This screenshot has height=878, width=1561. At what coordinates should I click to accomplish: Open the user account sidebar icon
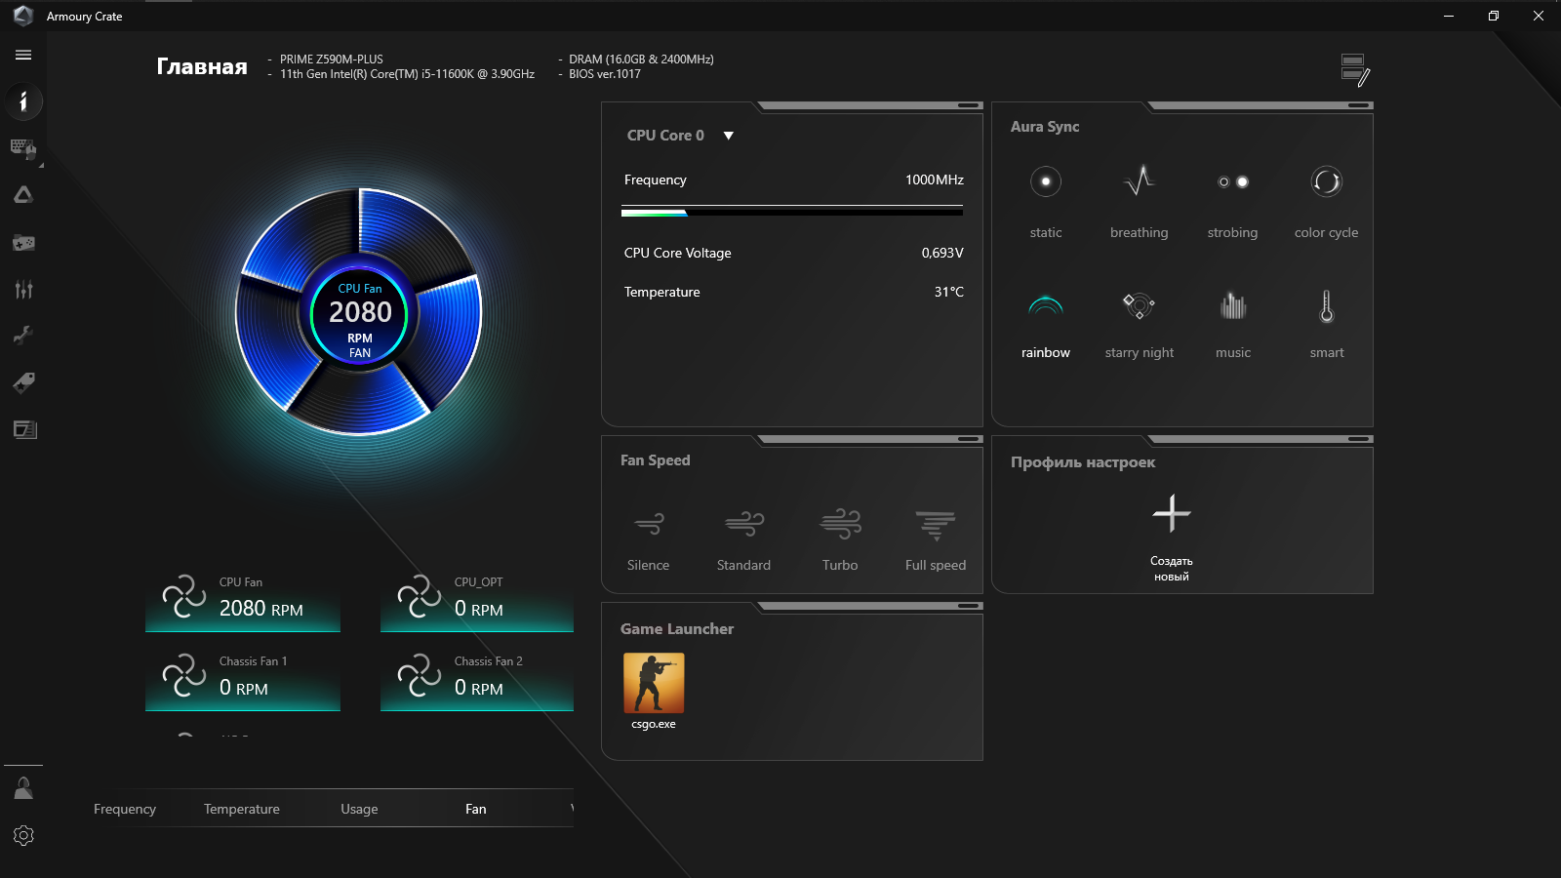tap(23, 788)
